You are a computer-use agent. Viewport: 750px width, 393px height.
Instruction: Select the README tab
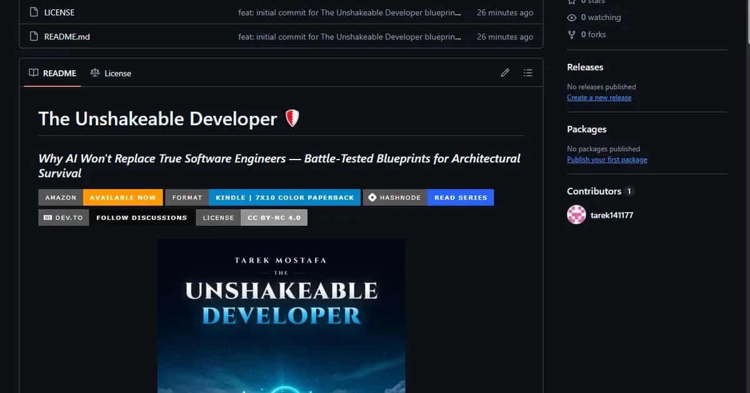pos(52,73)
